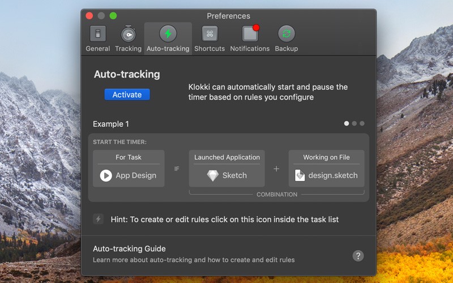Click the Tracking tab label

coord(129,49)
